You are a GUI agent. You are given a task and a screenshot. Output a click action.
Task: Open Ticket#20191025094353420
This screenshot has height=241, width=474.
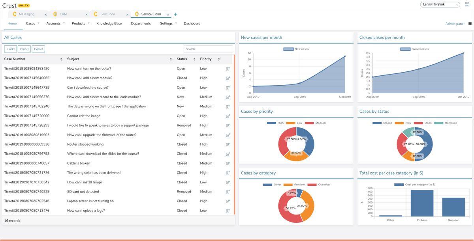pyautogui.click(x=27, y=69)
